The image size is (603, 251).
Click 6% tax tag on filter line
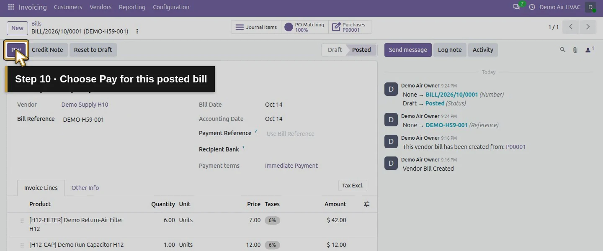coord(272,220)
